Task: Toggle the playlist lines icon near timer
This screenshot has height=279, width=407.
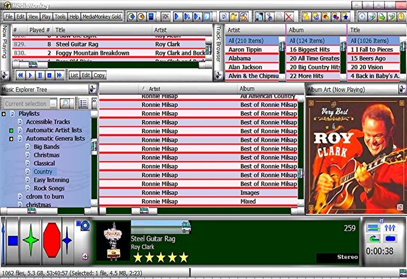Action: pyautogui.click(x=374, y=227)
